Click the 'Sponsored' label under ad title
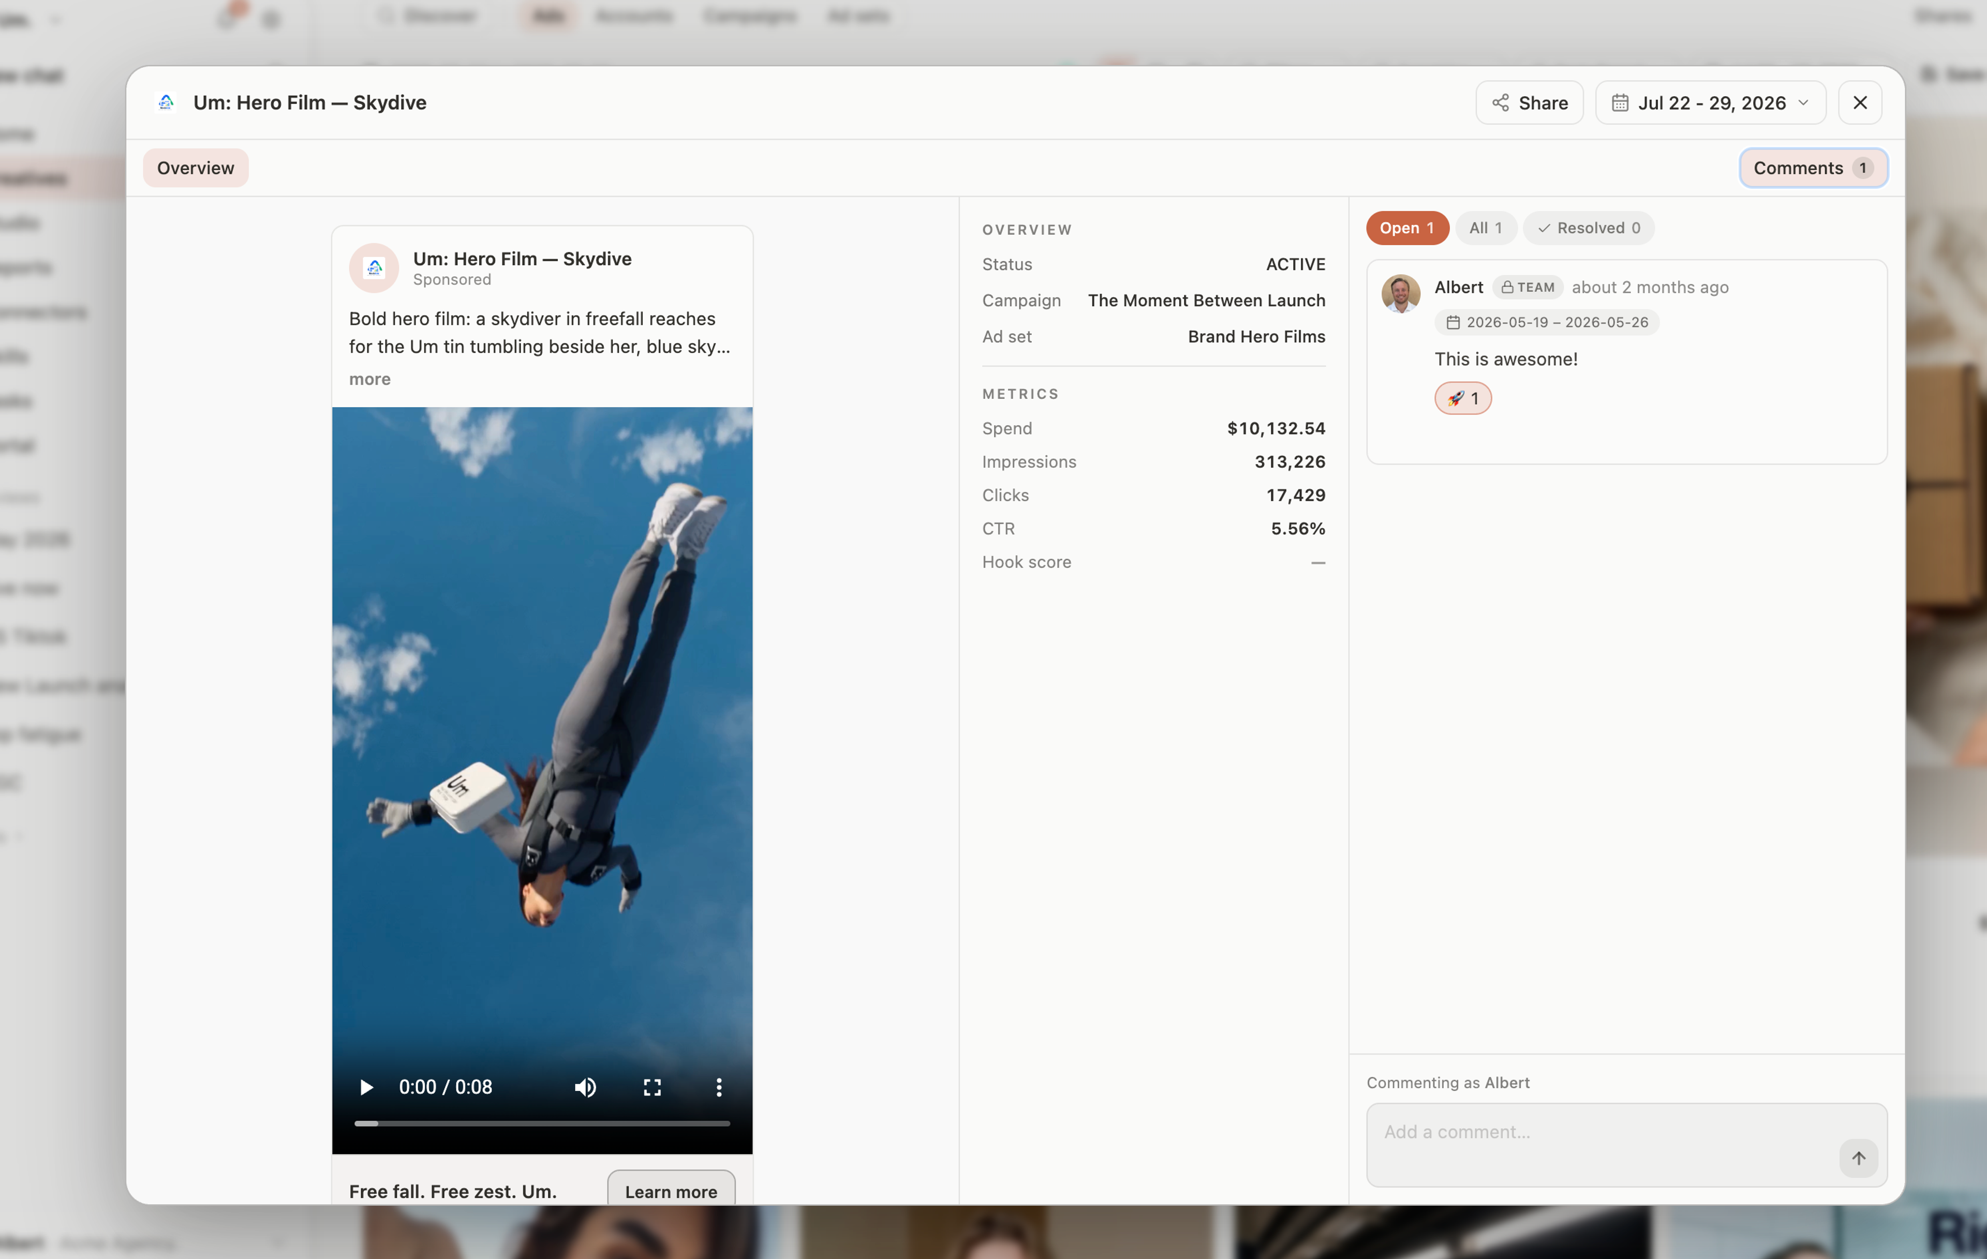The height and width of the screenshot is (1259, 1987). (x=452, y=280)
